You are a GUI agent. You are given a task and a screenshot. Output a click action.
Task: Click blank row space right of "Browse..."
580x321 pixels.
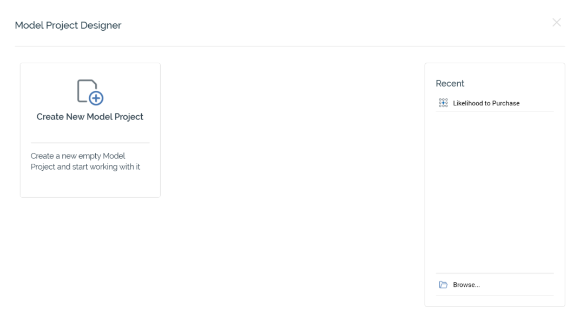click(x=519, y=285)
